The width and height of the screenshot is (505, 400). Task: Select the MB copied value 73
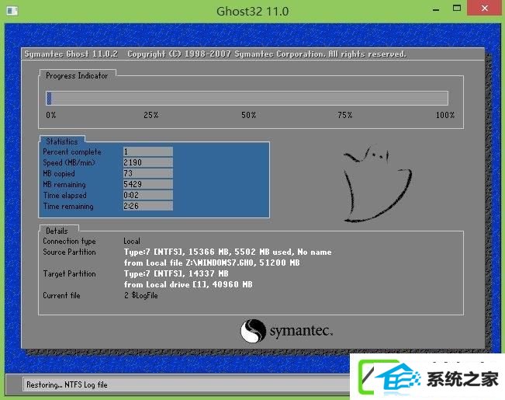tap(148, 173)
